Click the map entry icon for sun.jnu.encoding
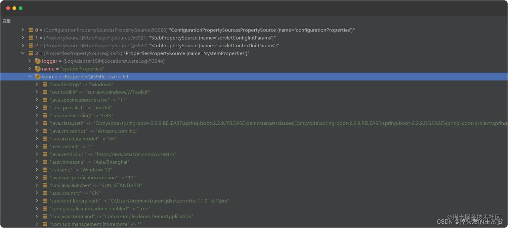The image size is (508, 228). [x=45, y=115]
